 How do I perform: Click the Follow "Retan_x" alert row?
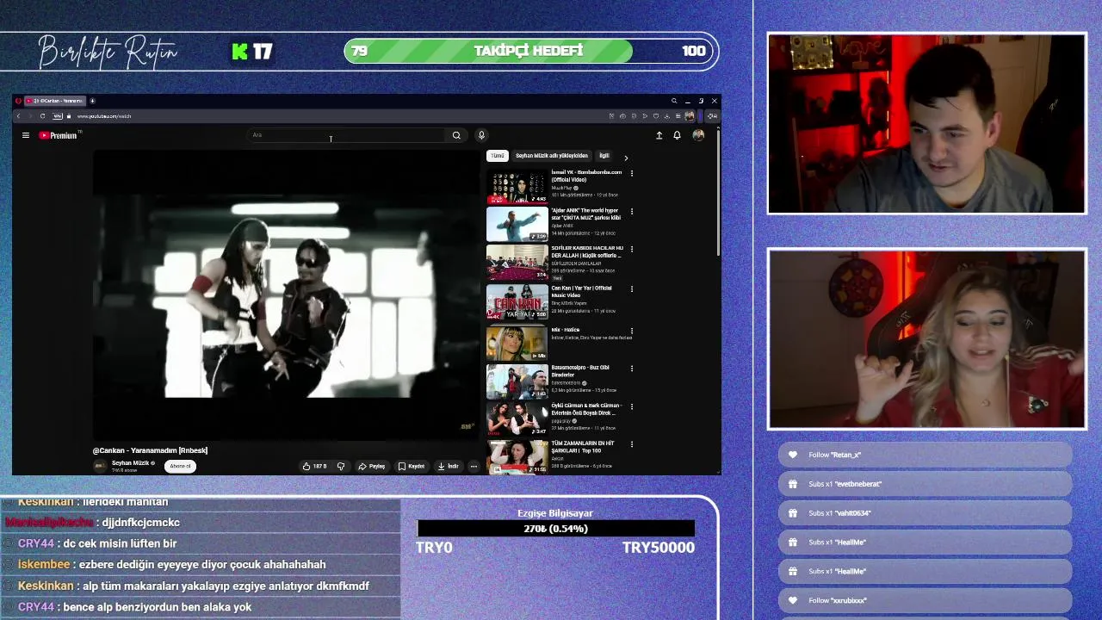click(926, 455)
